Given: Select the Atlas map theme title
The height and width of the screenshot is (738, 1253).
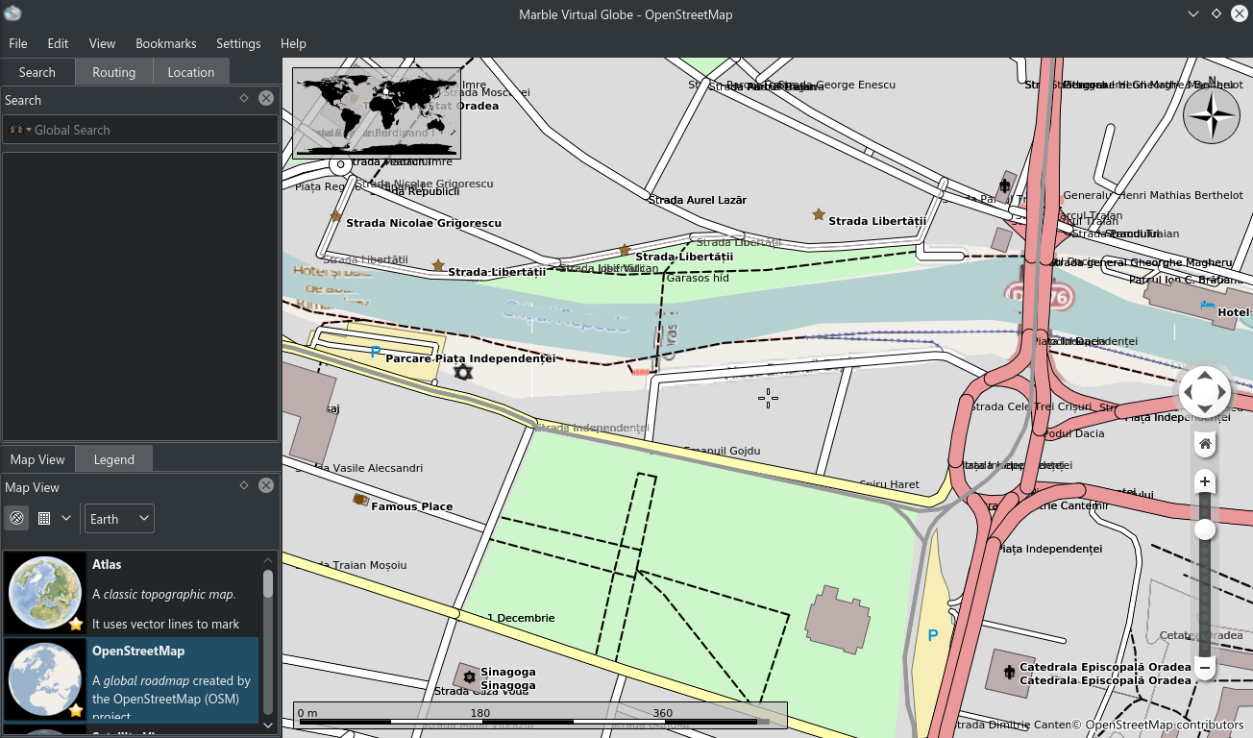Looking at the screenshot, I should click(x=107, y=564).
